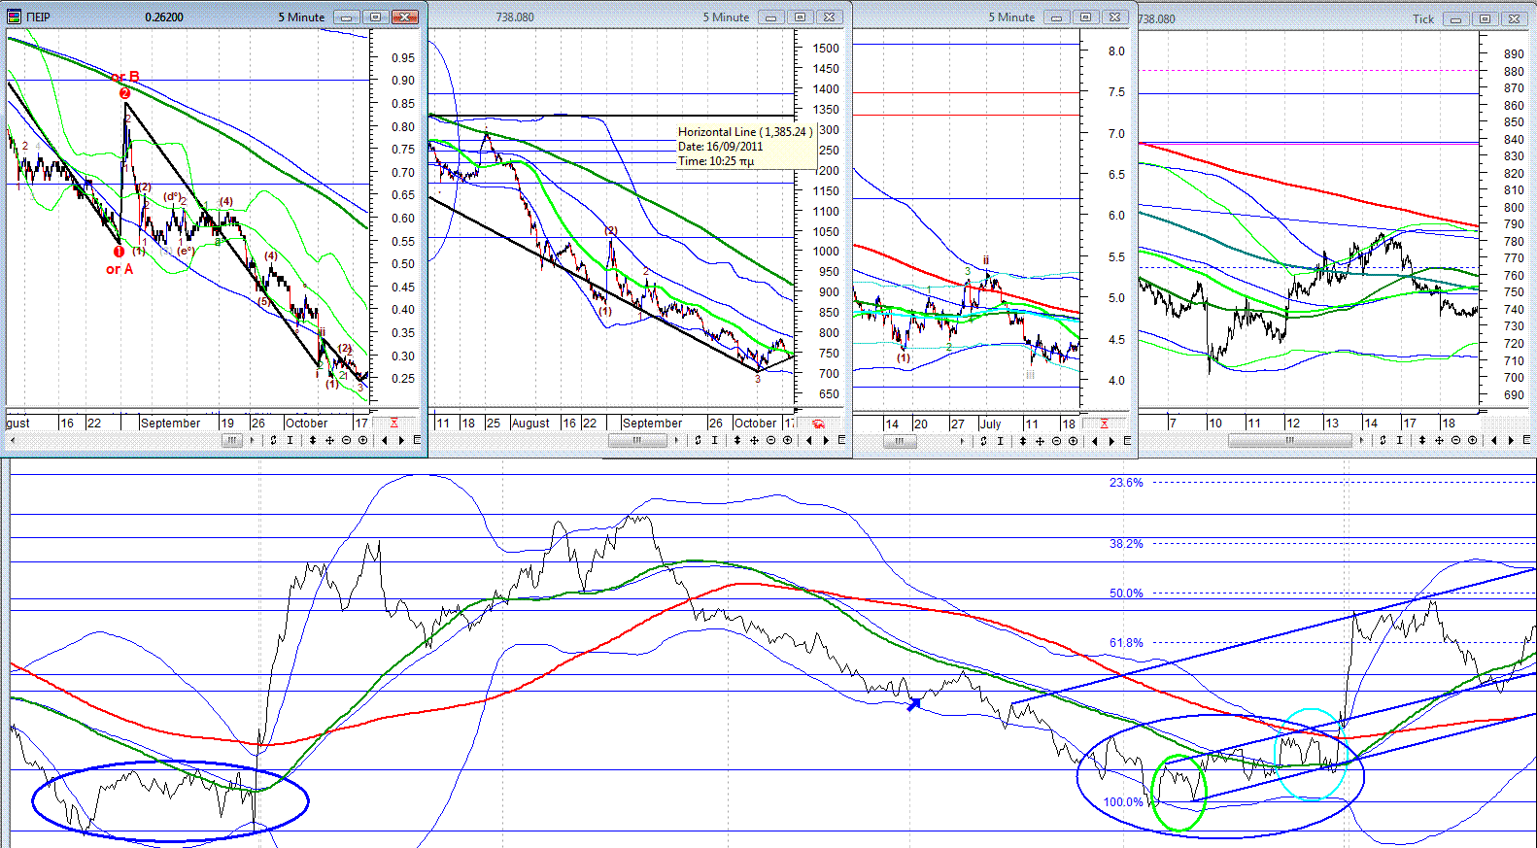Click the red 'or B' wave label

(125, 77)
